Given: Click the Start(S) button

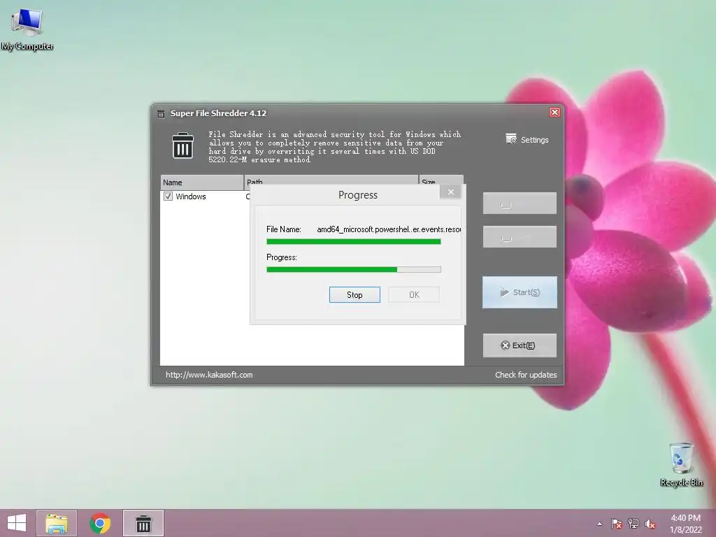Looking at the screenshot, I should 520,292.
